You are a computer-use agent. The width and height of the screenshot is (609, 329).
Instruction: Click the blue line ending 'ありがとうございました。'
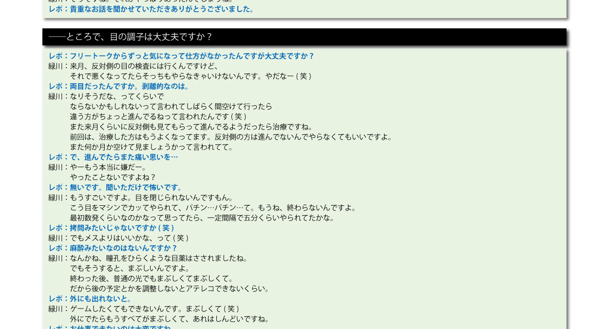coord(152,9)
